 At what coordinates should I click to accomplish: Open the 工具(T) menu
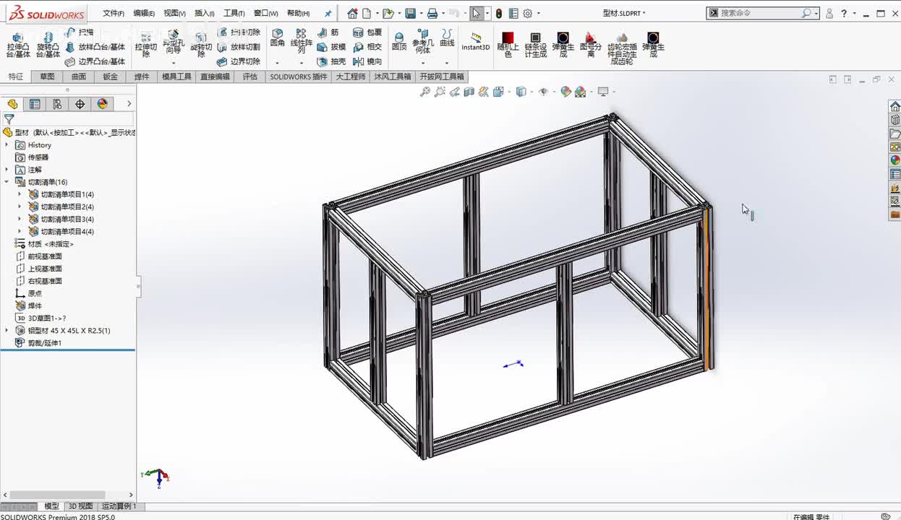pyautogui.click(x=234, y=13)
